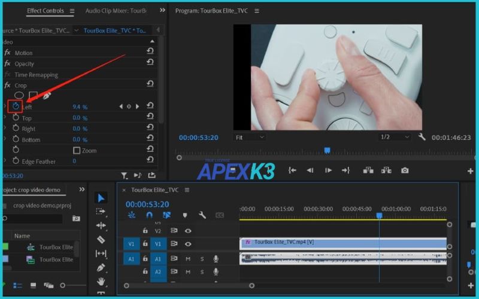Open program monitor button editor plus
This screenshot has width=479, height=299.
click(471, 171)
